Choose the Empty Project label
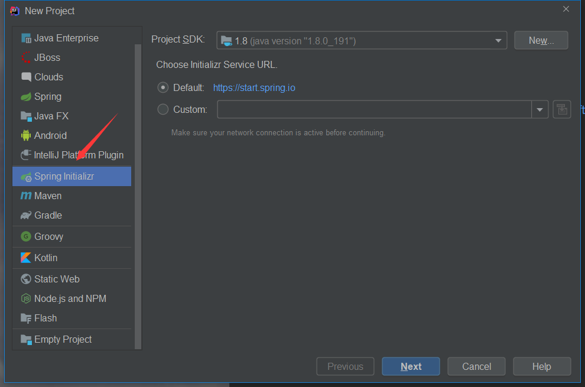 63,339
